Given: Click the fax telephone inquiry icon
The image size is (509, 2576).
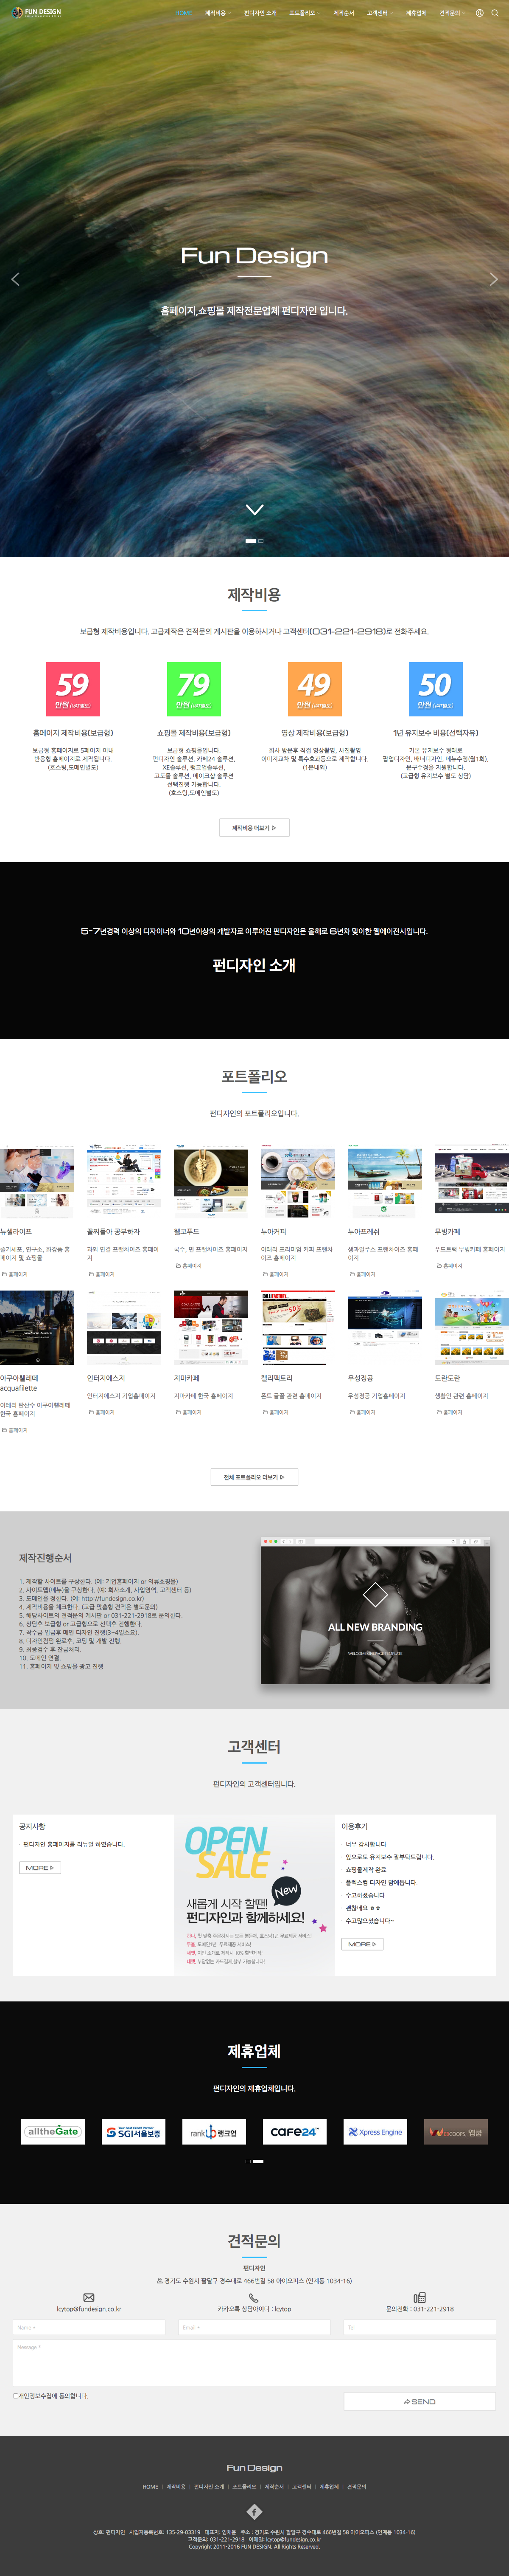Looking at the screenshot, I should [419, 2297].
